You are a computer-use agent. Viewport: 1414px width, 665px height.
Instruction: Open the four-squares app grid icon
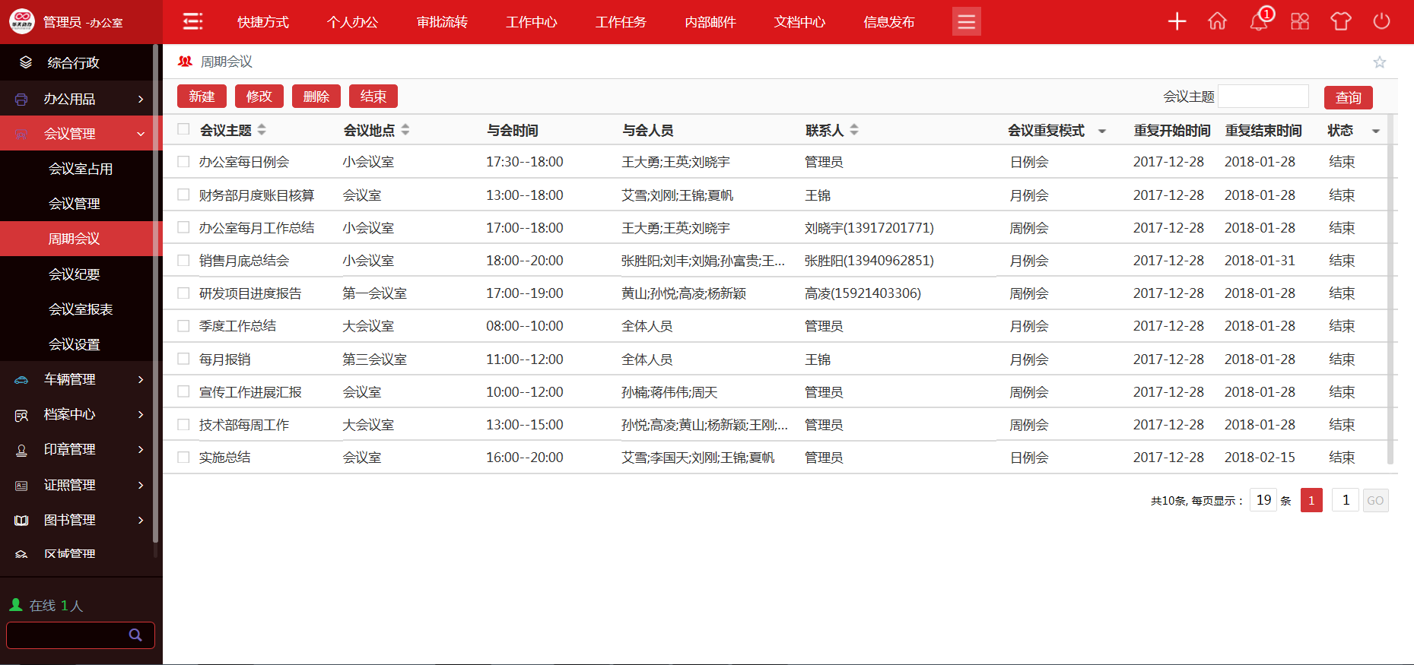[x=1300, y=21]
